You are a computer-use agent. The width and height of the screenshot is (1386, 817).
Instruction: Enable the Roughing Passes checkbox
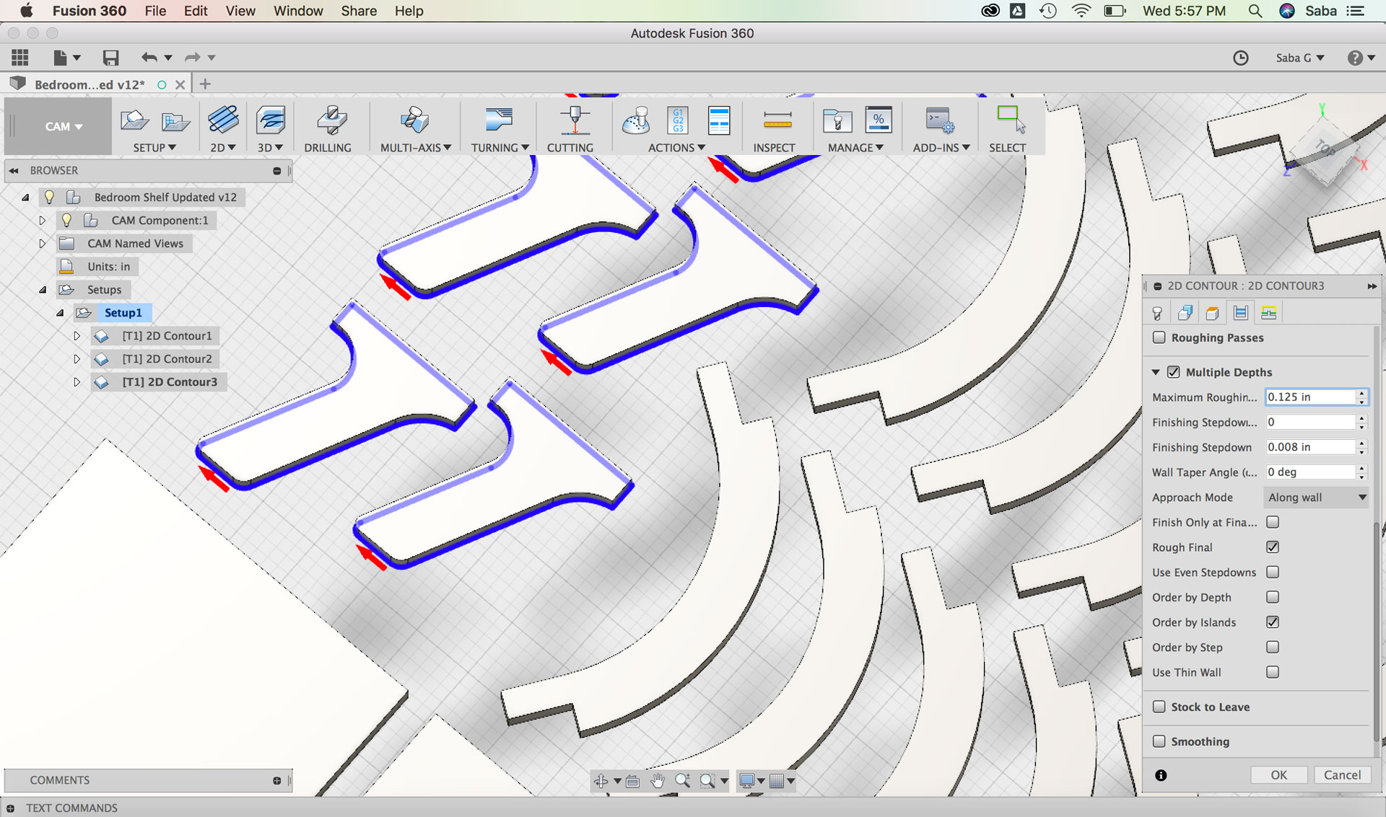pos(1159,337)
